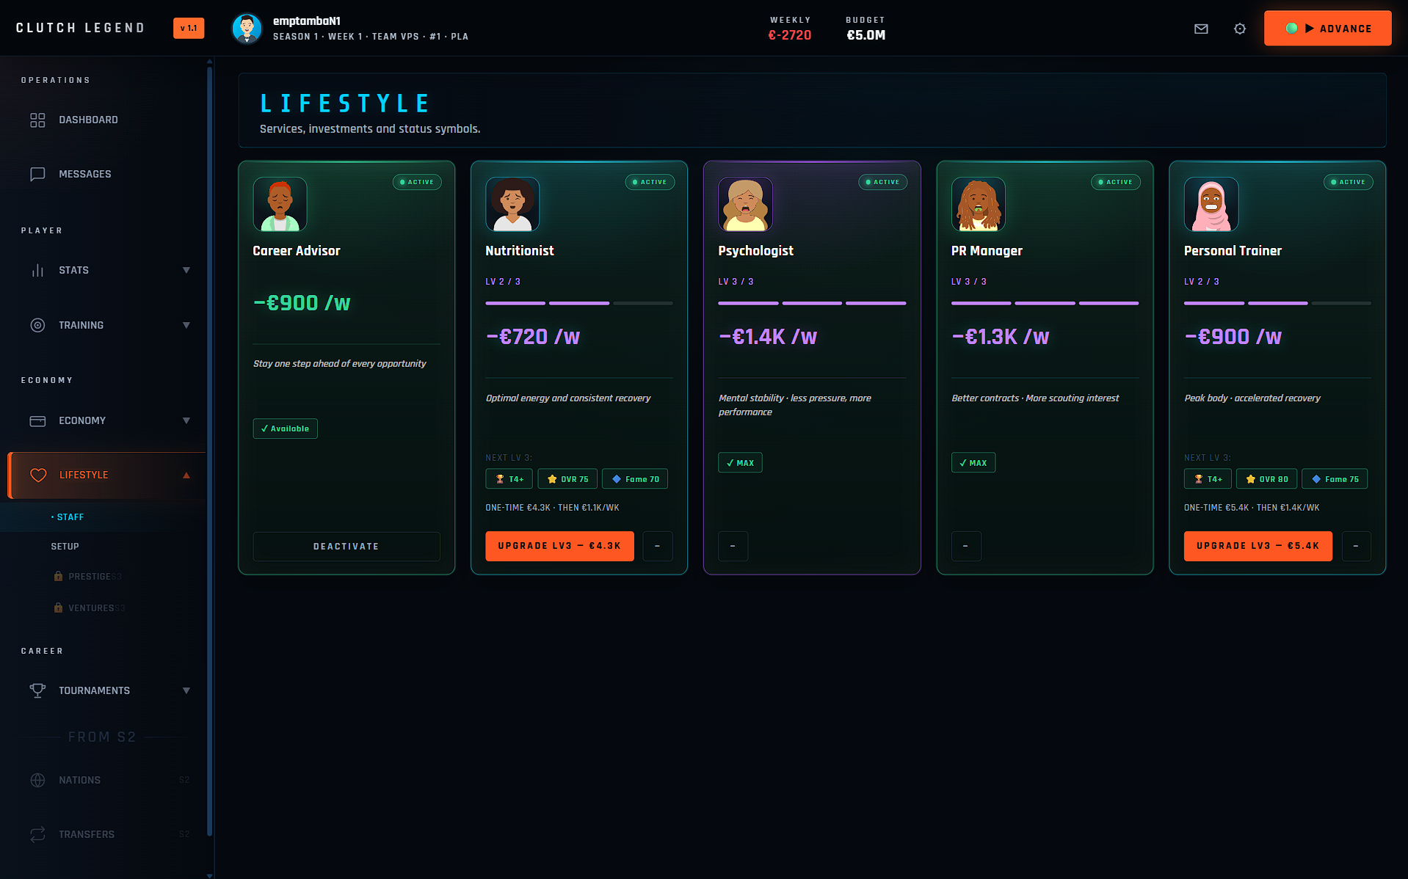Click the Economy card icon in sidebar
Image resolution: width=1408 pixels, height=879 pixels.
[x=37, y=420]
